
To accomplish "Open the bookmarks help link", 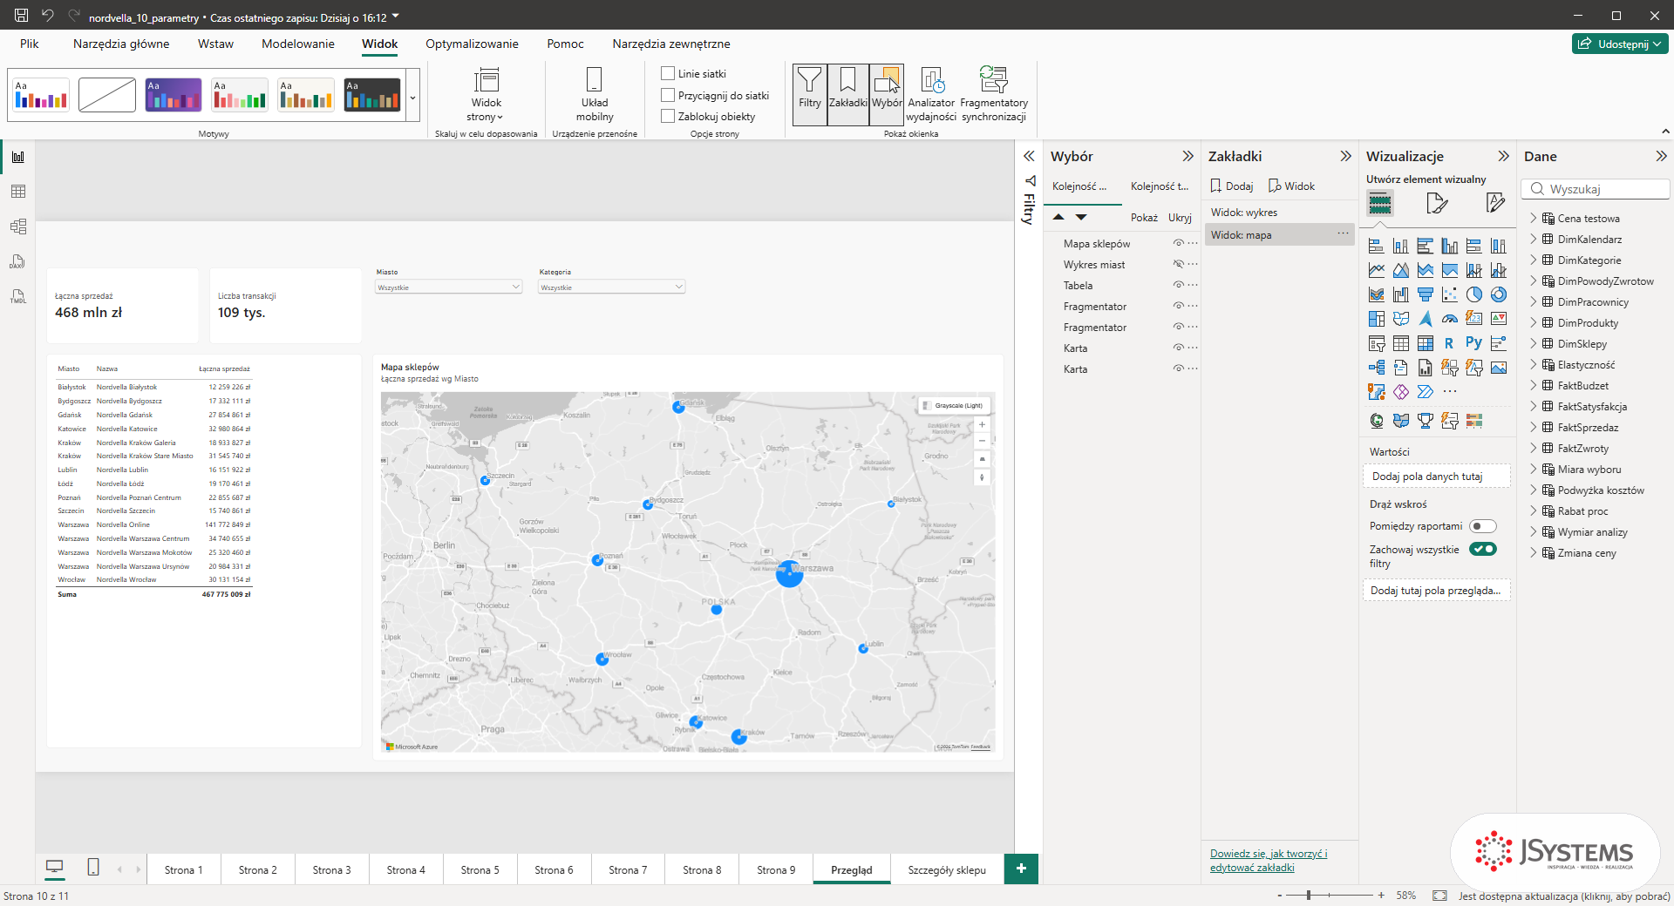I will tap(1269, 861).
